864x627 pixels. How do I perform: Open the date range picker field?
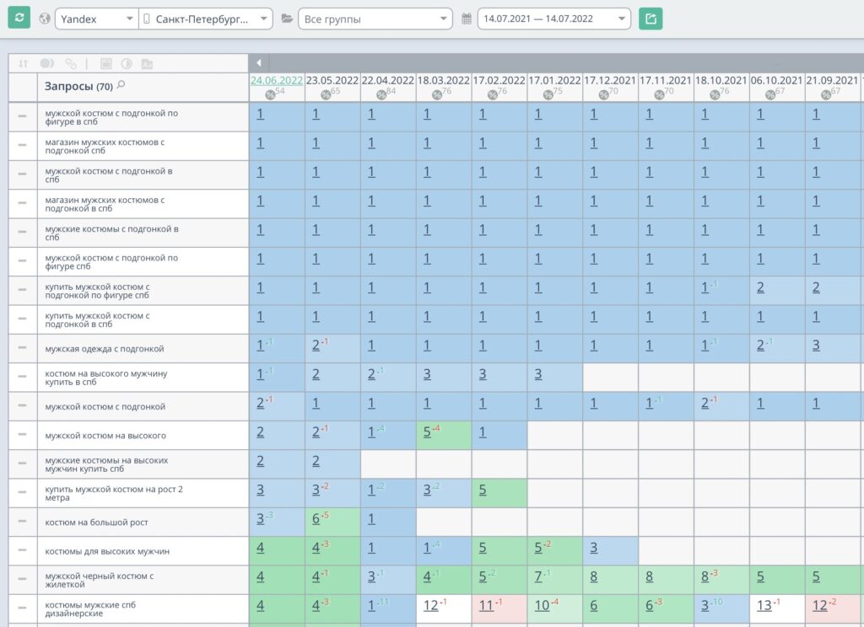click(x=553, y=19)
